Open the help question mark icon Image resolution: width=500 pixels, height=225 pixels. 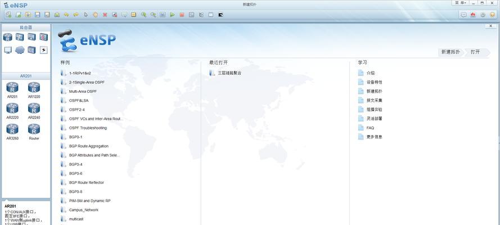[x=492, y=15]
